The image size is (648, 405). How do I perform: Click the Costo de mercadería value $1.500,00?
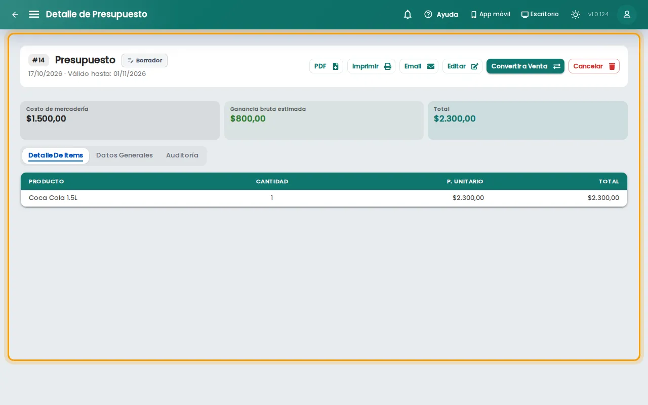pyautogui.click(x=46, y=119)
